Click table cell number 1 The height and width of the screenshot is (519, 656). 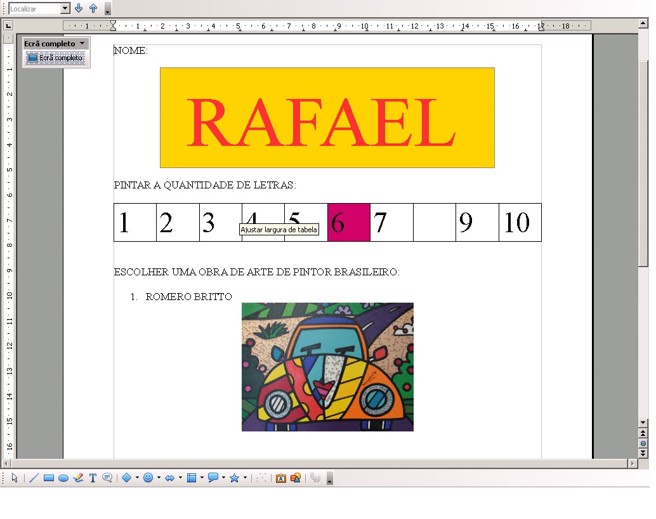[135, 222]
